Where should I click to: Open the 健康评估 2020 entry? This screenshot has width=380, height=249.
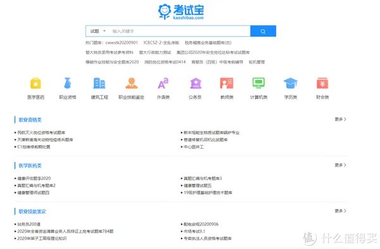click(34, 179)
